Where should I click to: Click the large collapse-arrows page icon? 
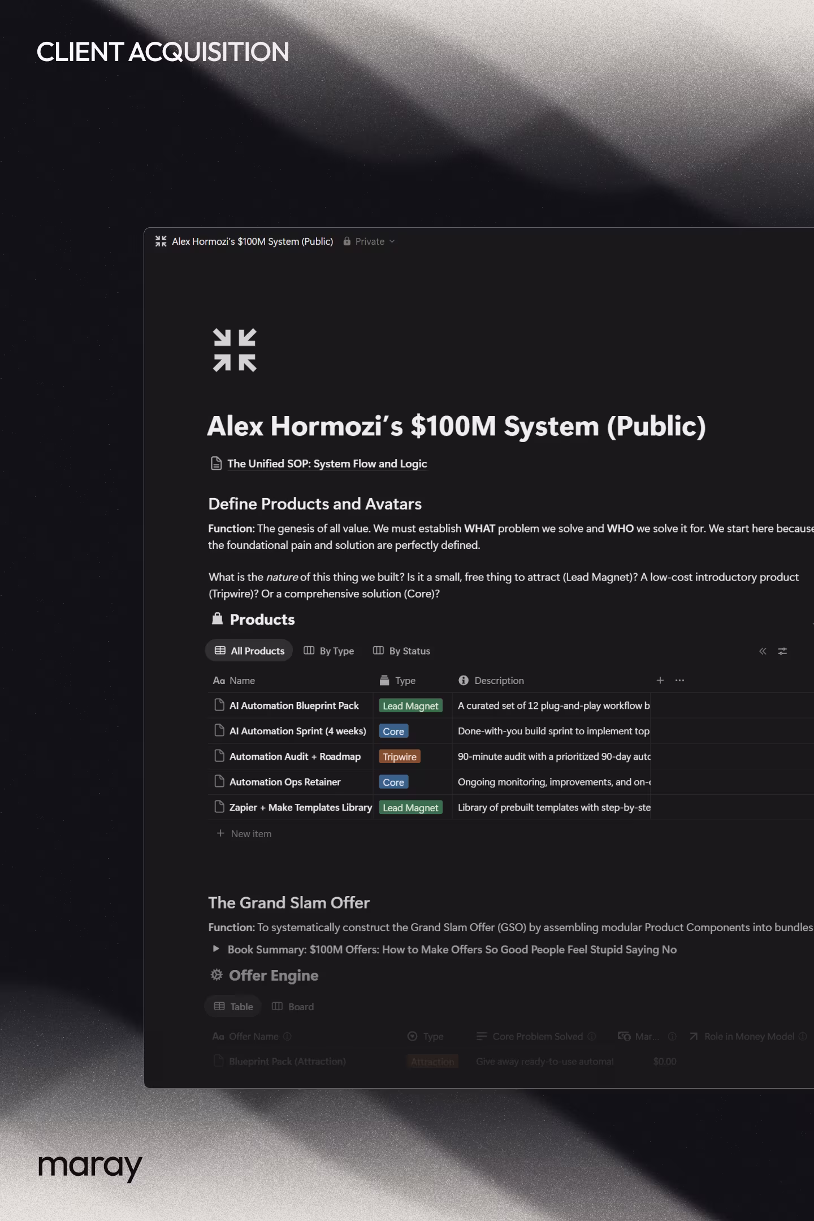coord(235,350)
